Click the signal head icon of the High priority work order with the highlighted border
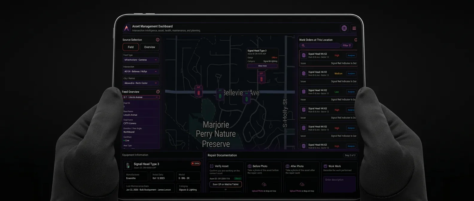 [x=304, y=55]
